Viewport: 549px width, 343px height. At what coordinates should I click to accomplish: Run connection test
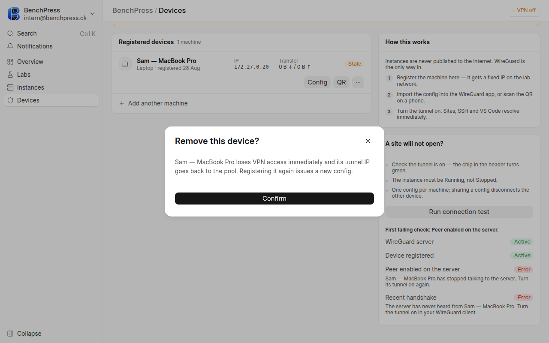[x=459, y=212]
